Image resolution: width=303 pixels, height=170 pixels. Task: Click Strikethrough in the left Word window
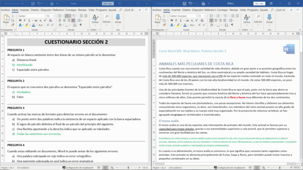click(x=36, y=20)
